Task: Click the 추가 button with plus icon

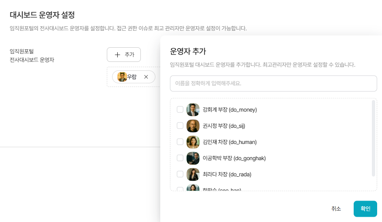Action: coord(124,55)
